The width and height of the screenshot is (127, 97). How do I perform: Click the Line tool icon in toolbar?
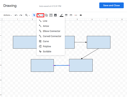[x=39, y=15]
